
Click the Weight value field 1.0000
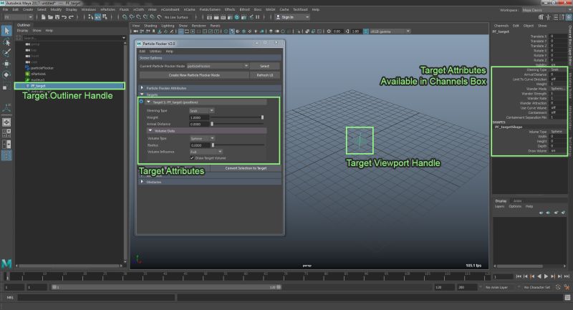click(199, 117)
